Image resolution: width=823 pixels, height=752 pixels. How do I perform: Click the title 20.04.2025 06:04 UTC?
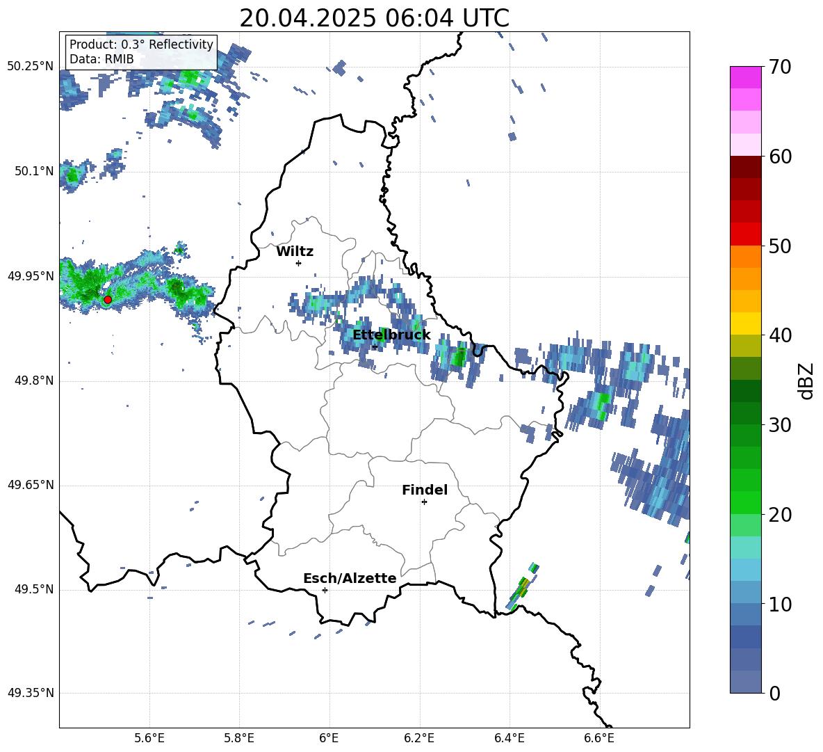point(374,18)
